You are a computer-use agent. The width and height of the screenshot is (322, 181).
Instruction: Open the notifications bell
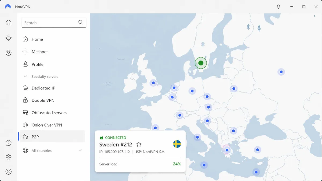tap(279, 7)
